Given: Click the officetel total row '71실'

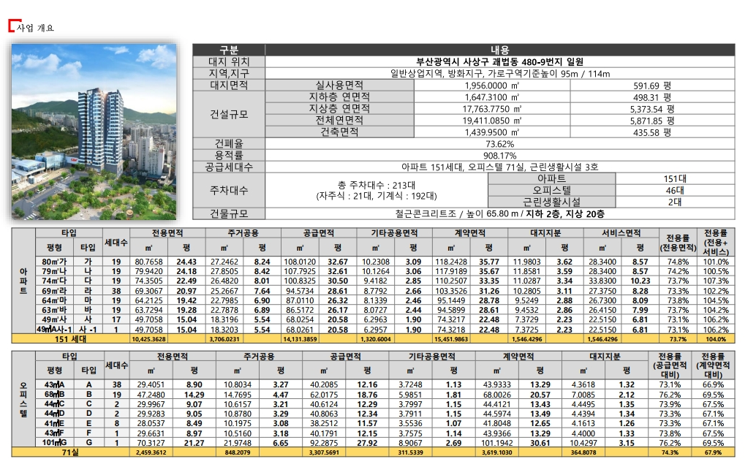Looking at the screenshot, I should [373, 452].
